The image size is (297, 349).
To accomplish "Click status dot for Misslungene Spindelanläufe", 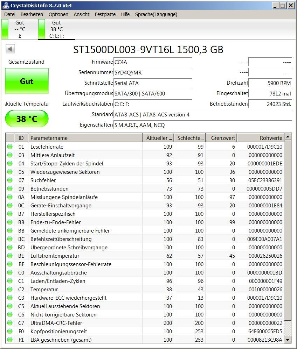I will (x=10, y=197).
